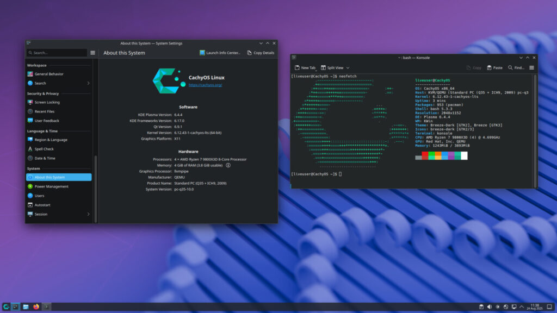Open Konsole's hamburger menu
Screen dimensions: 557x313
531,67
